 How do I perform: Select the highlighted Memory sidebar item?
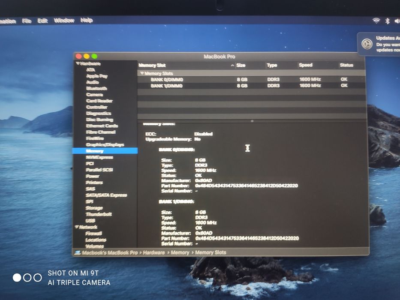click(x=105, y=151)
